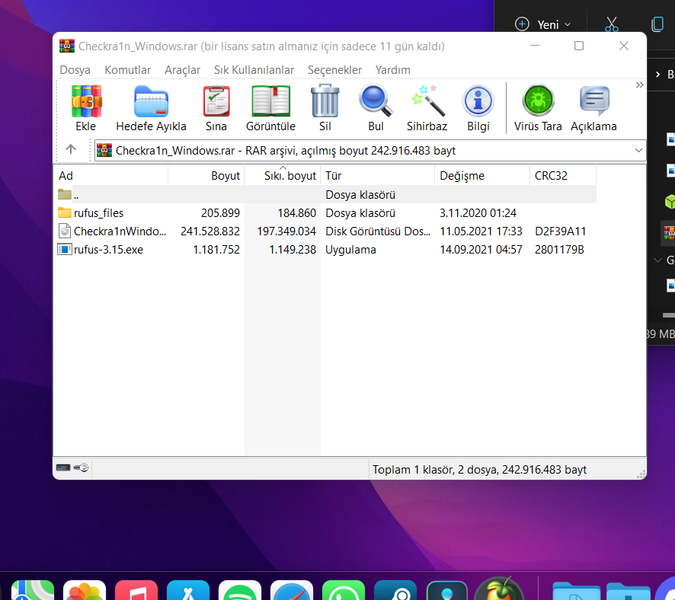This screenshot has height=600, width=675.
Task: Click the Yeni plus icon in Explorer
Action: tap(522, 24)
